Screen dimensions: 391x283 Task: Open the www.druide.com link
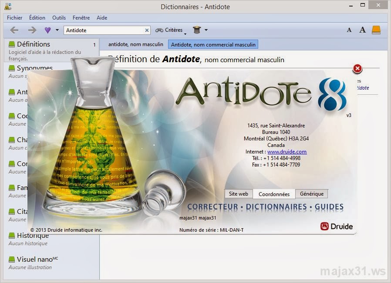(287, 152)
